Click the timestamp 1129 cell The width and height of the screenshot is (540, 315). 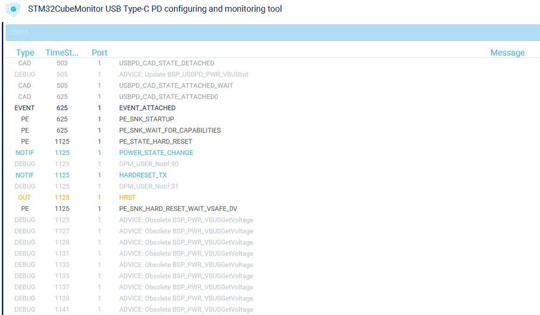[x=62, y=242]
